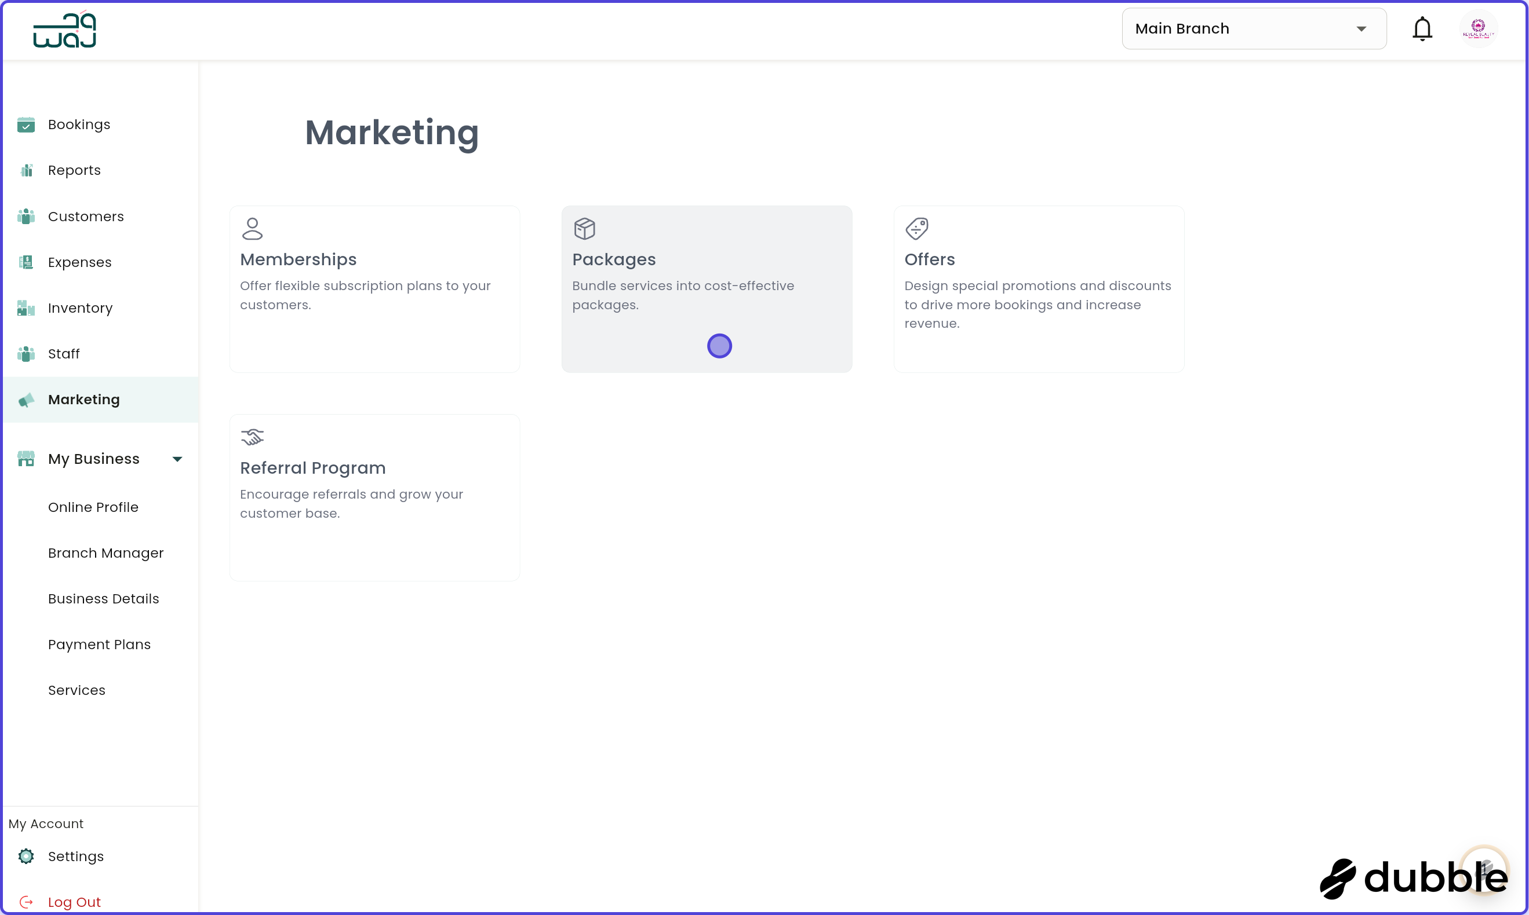Click the Customers sidebar icon
1529x915 pixels.
[x=26, y=216]
